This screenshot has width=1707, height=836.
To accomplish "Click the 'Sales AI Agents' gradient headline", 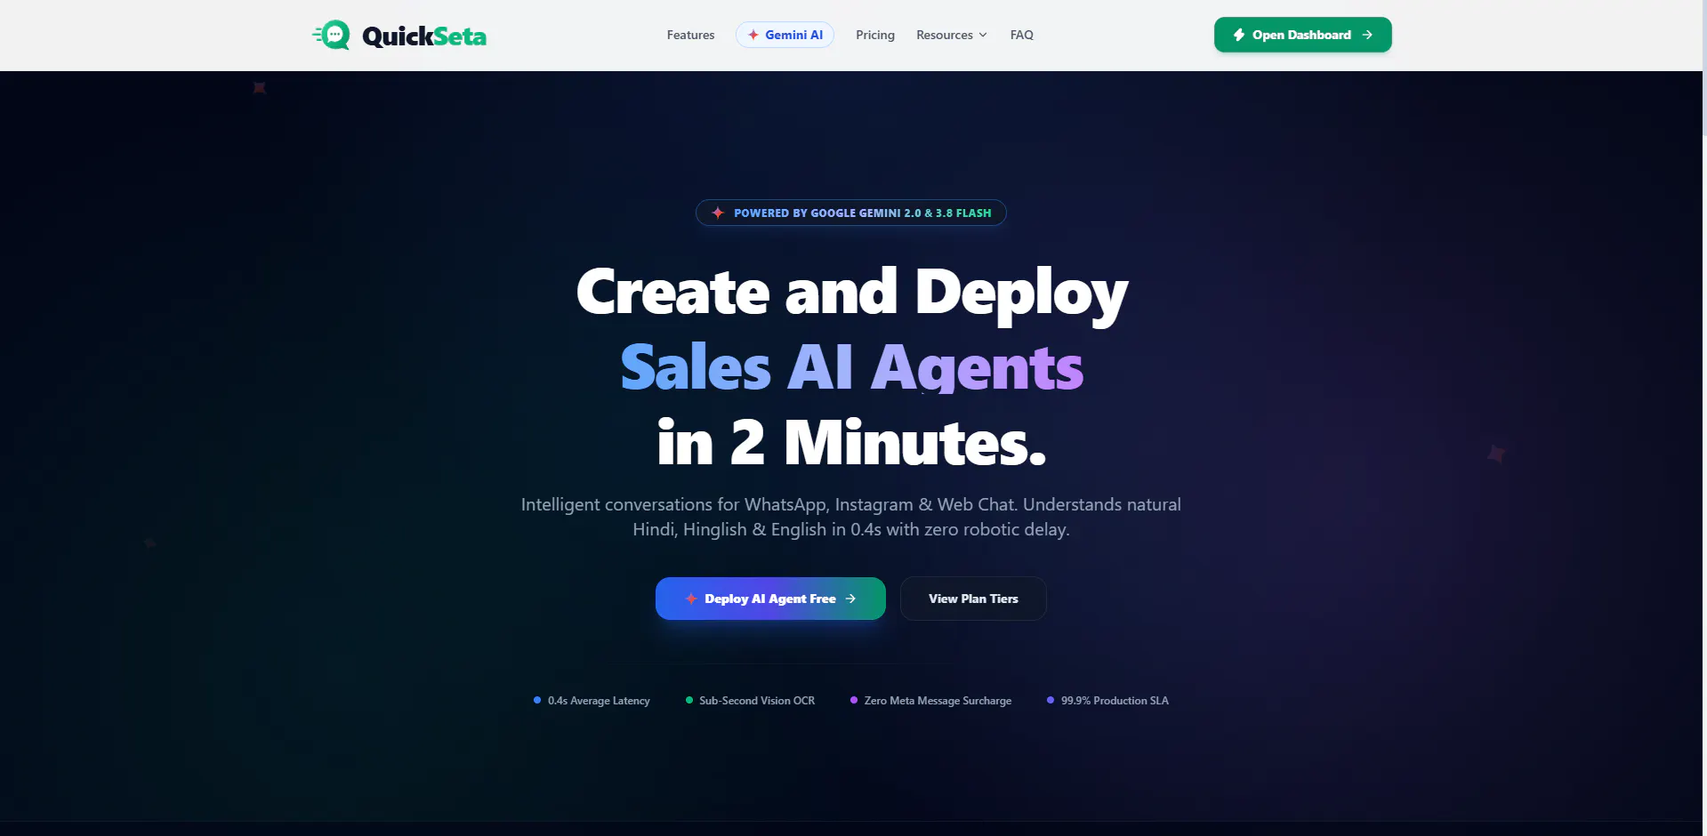I will click(852, 366).
